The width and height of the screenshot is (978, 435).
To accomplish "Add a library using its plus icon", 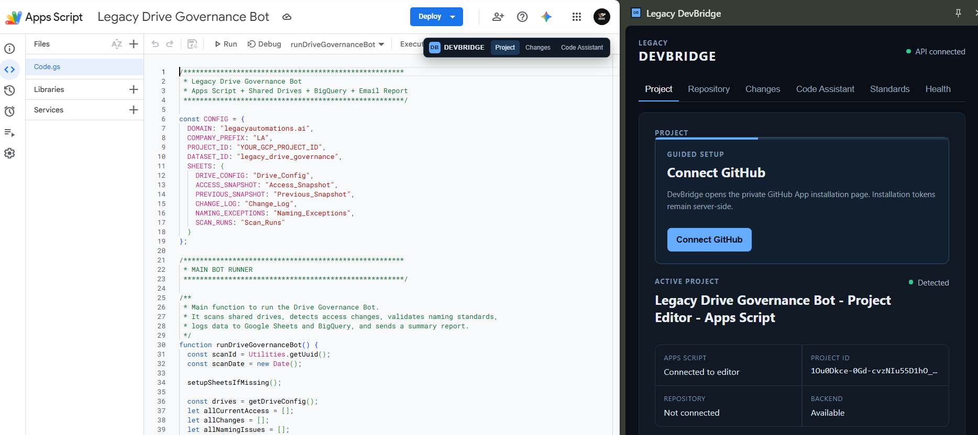I will [x=134, y=89].
